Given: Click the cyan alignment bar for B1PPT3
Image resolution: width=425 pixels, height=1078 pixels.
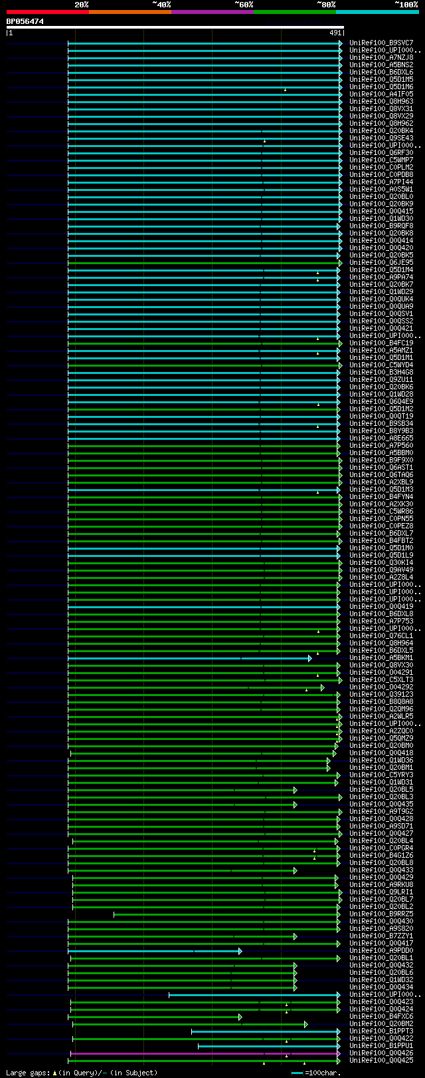Looking at the screenshot, I should pos(266,1031).
